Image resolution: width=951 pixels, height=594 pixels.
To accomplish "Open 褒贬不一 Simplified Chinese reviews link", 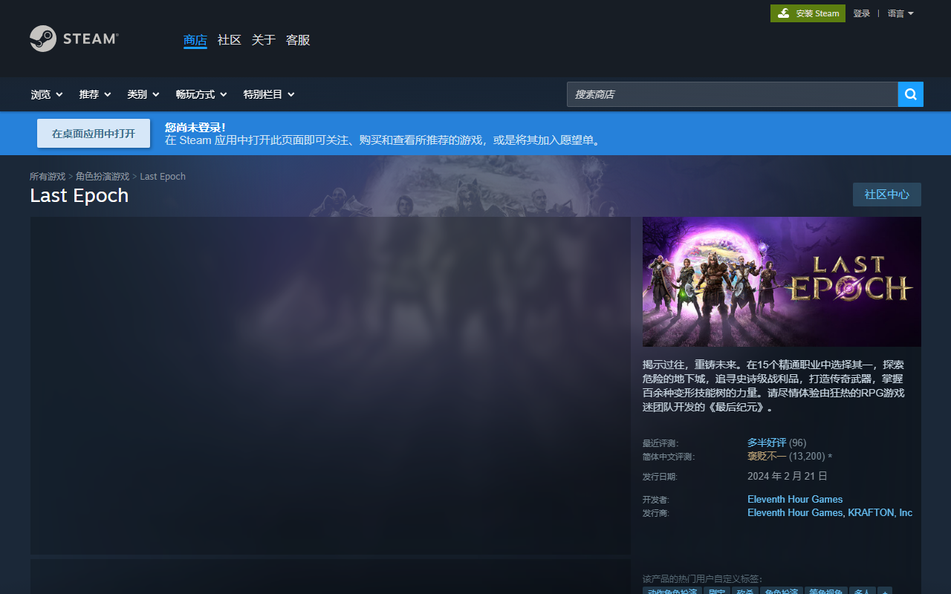I will pyautogui.click(x=767, y=457).
